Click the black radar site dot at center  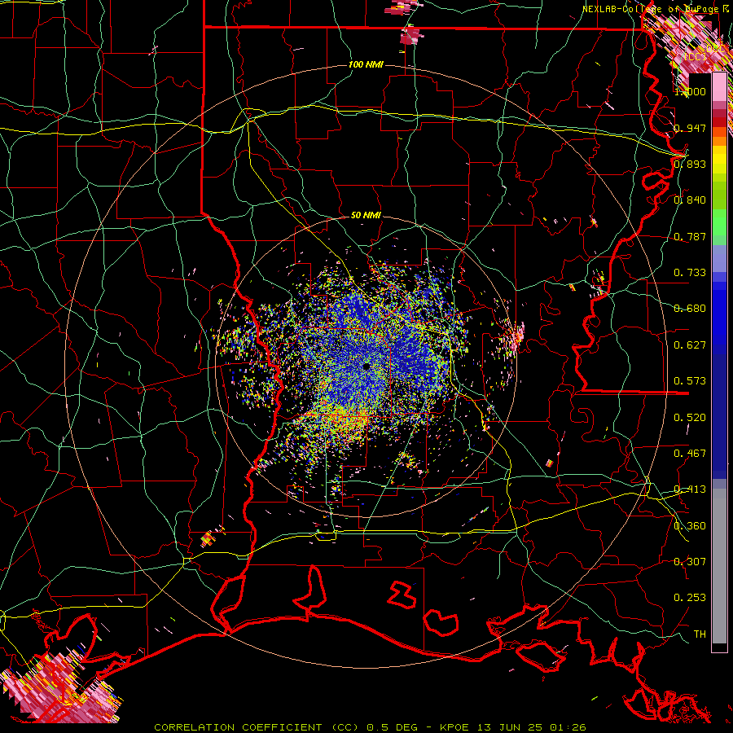coord(366,366)
